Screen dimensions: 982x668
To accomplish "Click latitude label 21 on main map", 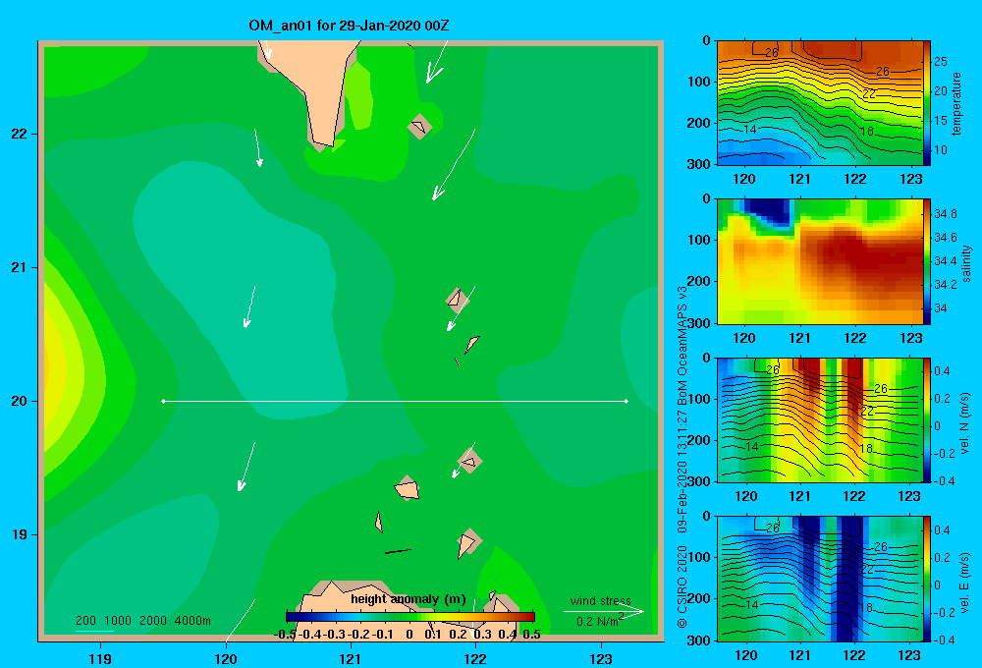I will point(19,267).
